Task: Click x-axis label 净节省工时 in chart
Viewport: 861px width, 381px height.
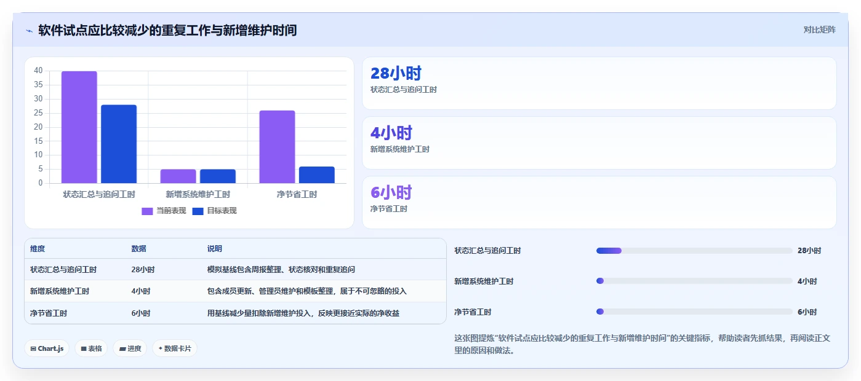Action: 297,195
